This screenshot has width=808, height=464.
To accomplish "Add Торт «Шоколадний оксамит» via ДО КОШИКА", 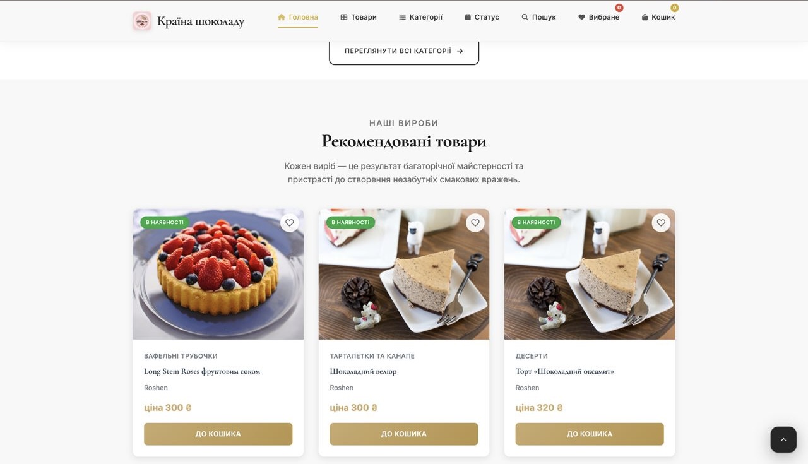I will (590, 434).
